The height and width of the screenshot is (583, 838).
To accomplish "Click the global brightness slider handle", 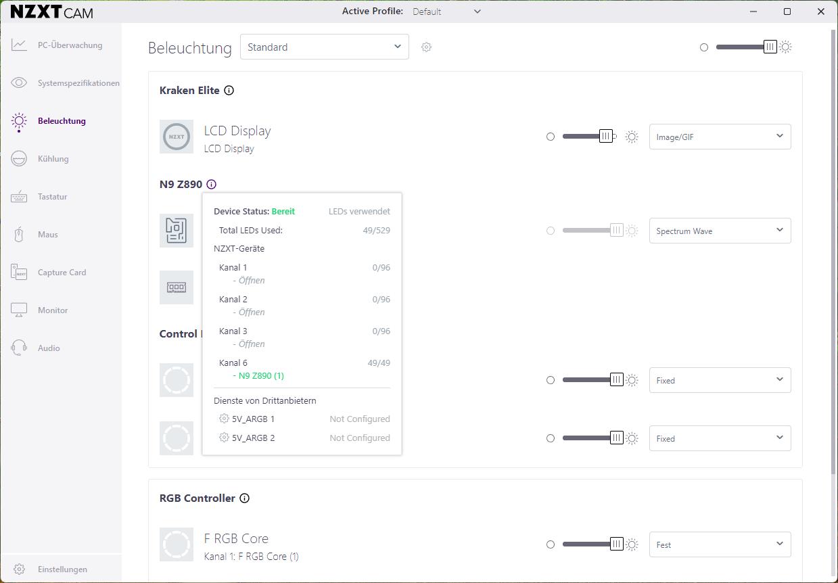I will pos(770,47).
